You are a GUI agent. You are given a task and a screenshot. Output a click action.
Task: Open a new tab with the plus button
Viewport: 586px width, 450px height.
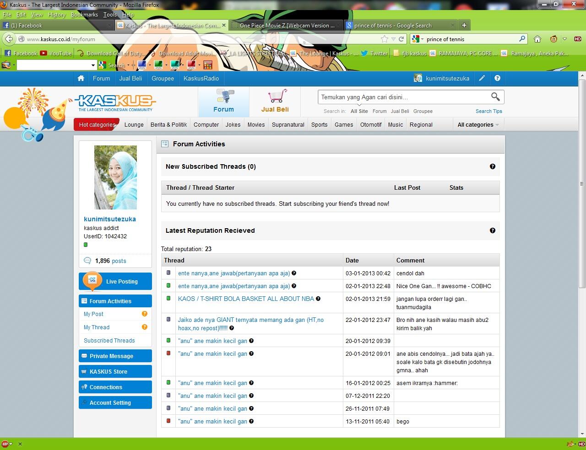coord(464,25)
